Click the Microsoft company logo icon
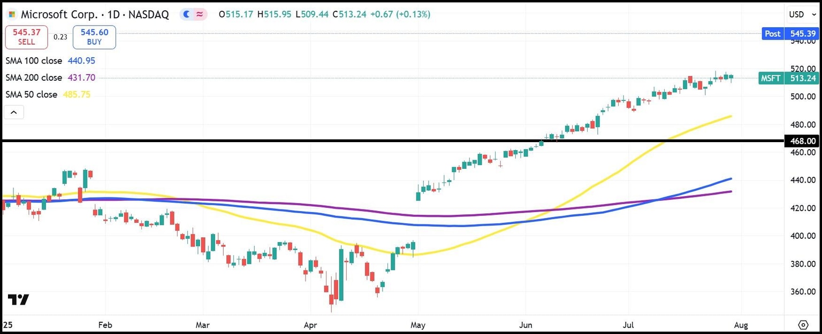Screen dimensions: 822x334 [12, 14]
